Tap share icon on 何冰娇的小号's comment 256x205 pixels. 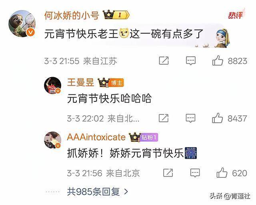point(164,60)
